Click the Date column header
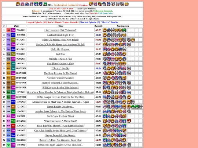Screen dimensions: 198x148 16,26
